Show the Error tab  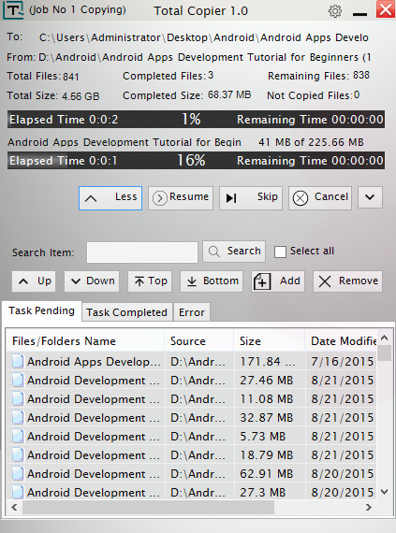pyautogui.click(x=192, y=312)
